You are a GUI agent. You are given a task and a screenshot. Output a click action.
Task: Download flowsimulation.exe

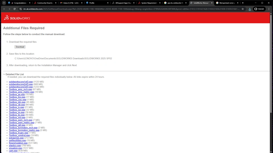pyautogui.click(x=18, y=143)
